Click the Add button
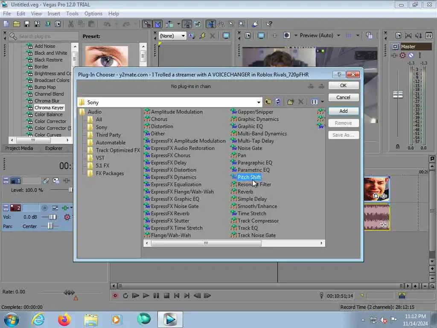This screenshot has height=328, width=437. [x=344, y=111]
